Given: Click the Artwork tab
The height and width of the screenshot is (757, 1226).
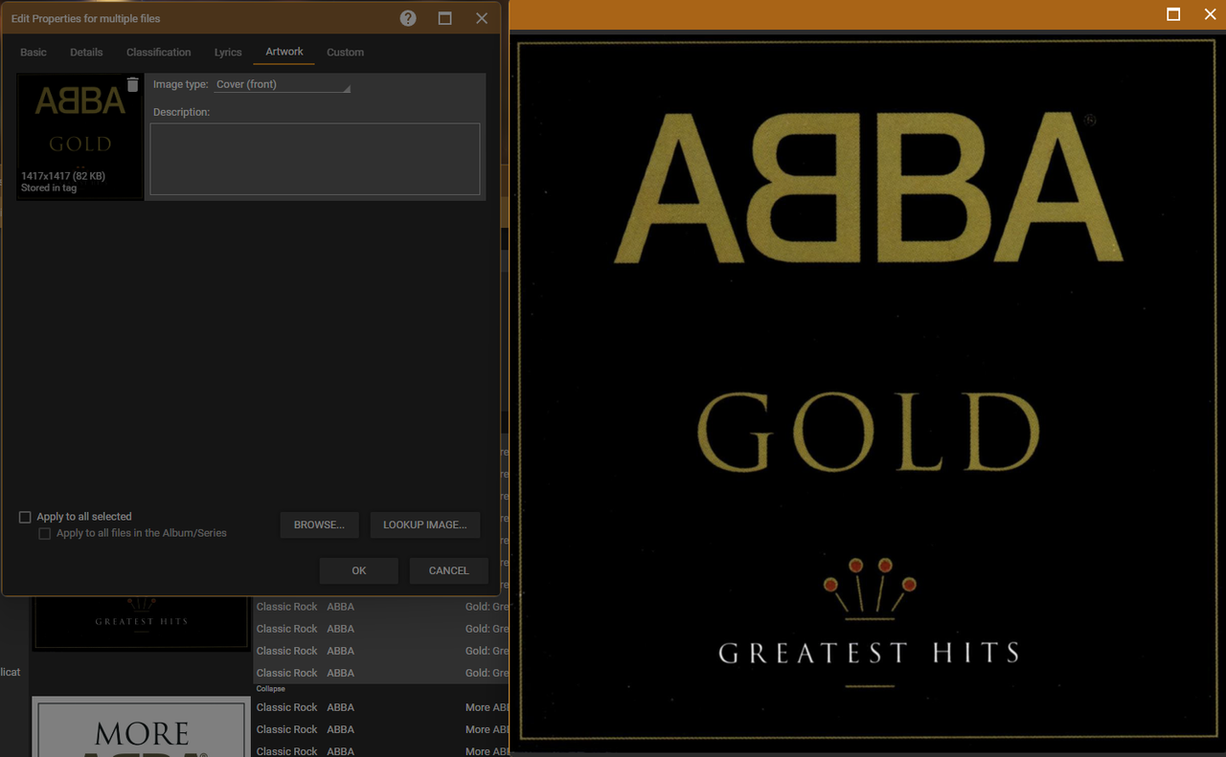Looking at the screenshot, I should [x=284, y=52].
